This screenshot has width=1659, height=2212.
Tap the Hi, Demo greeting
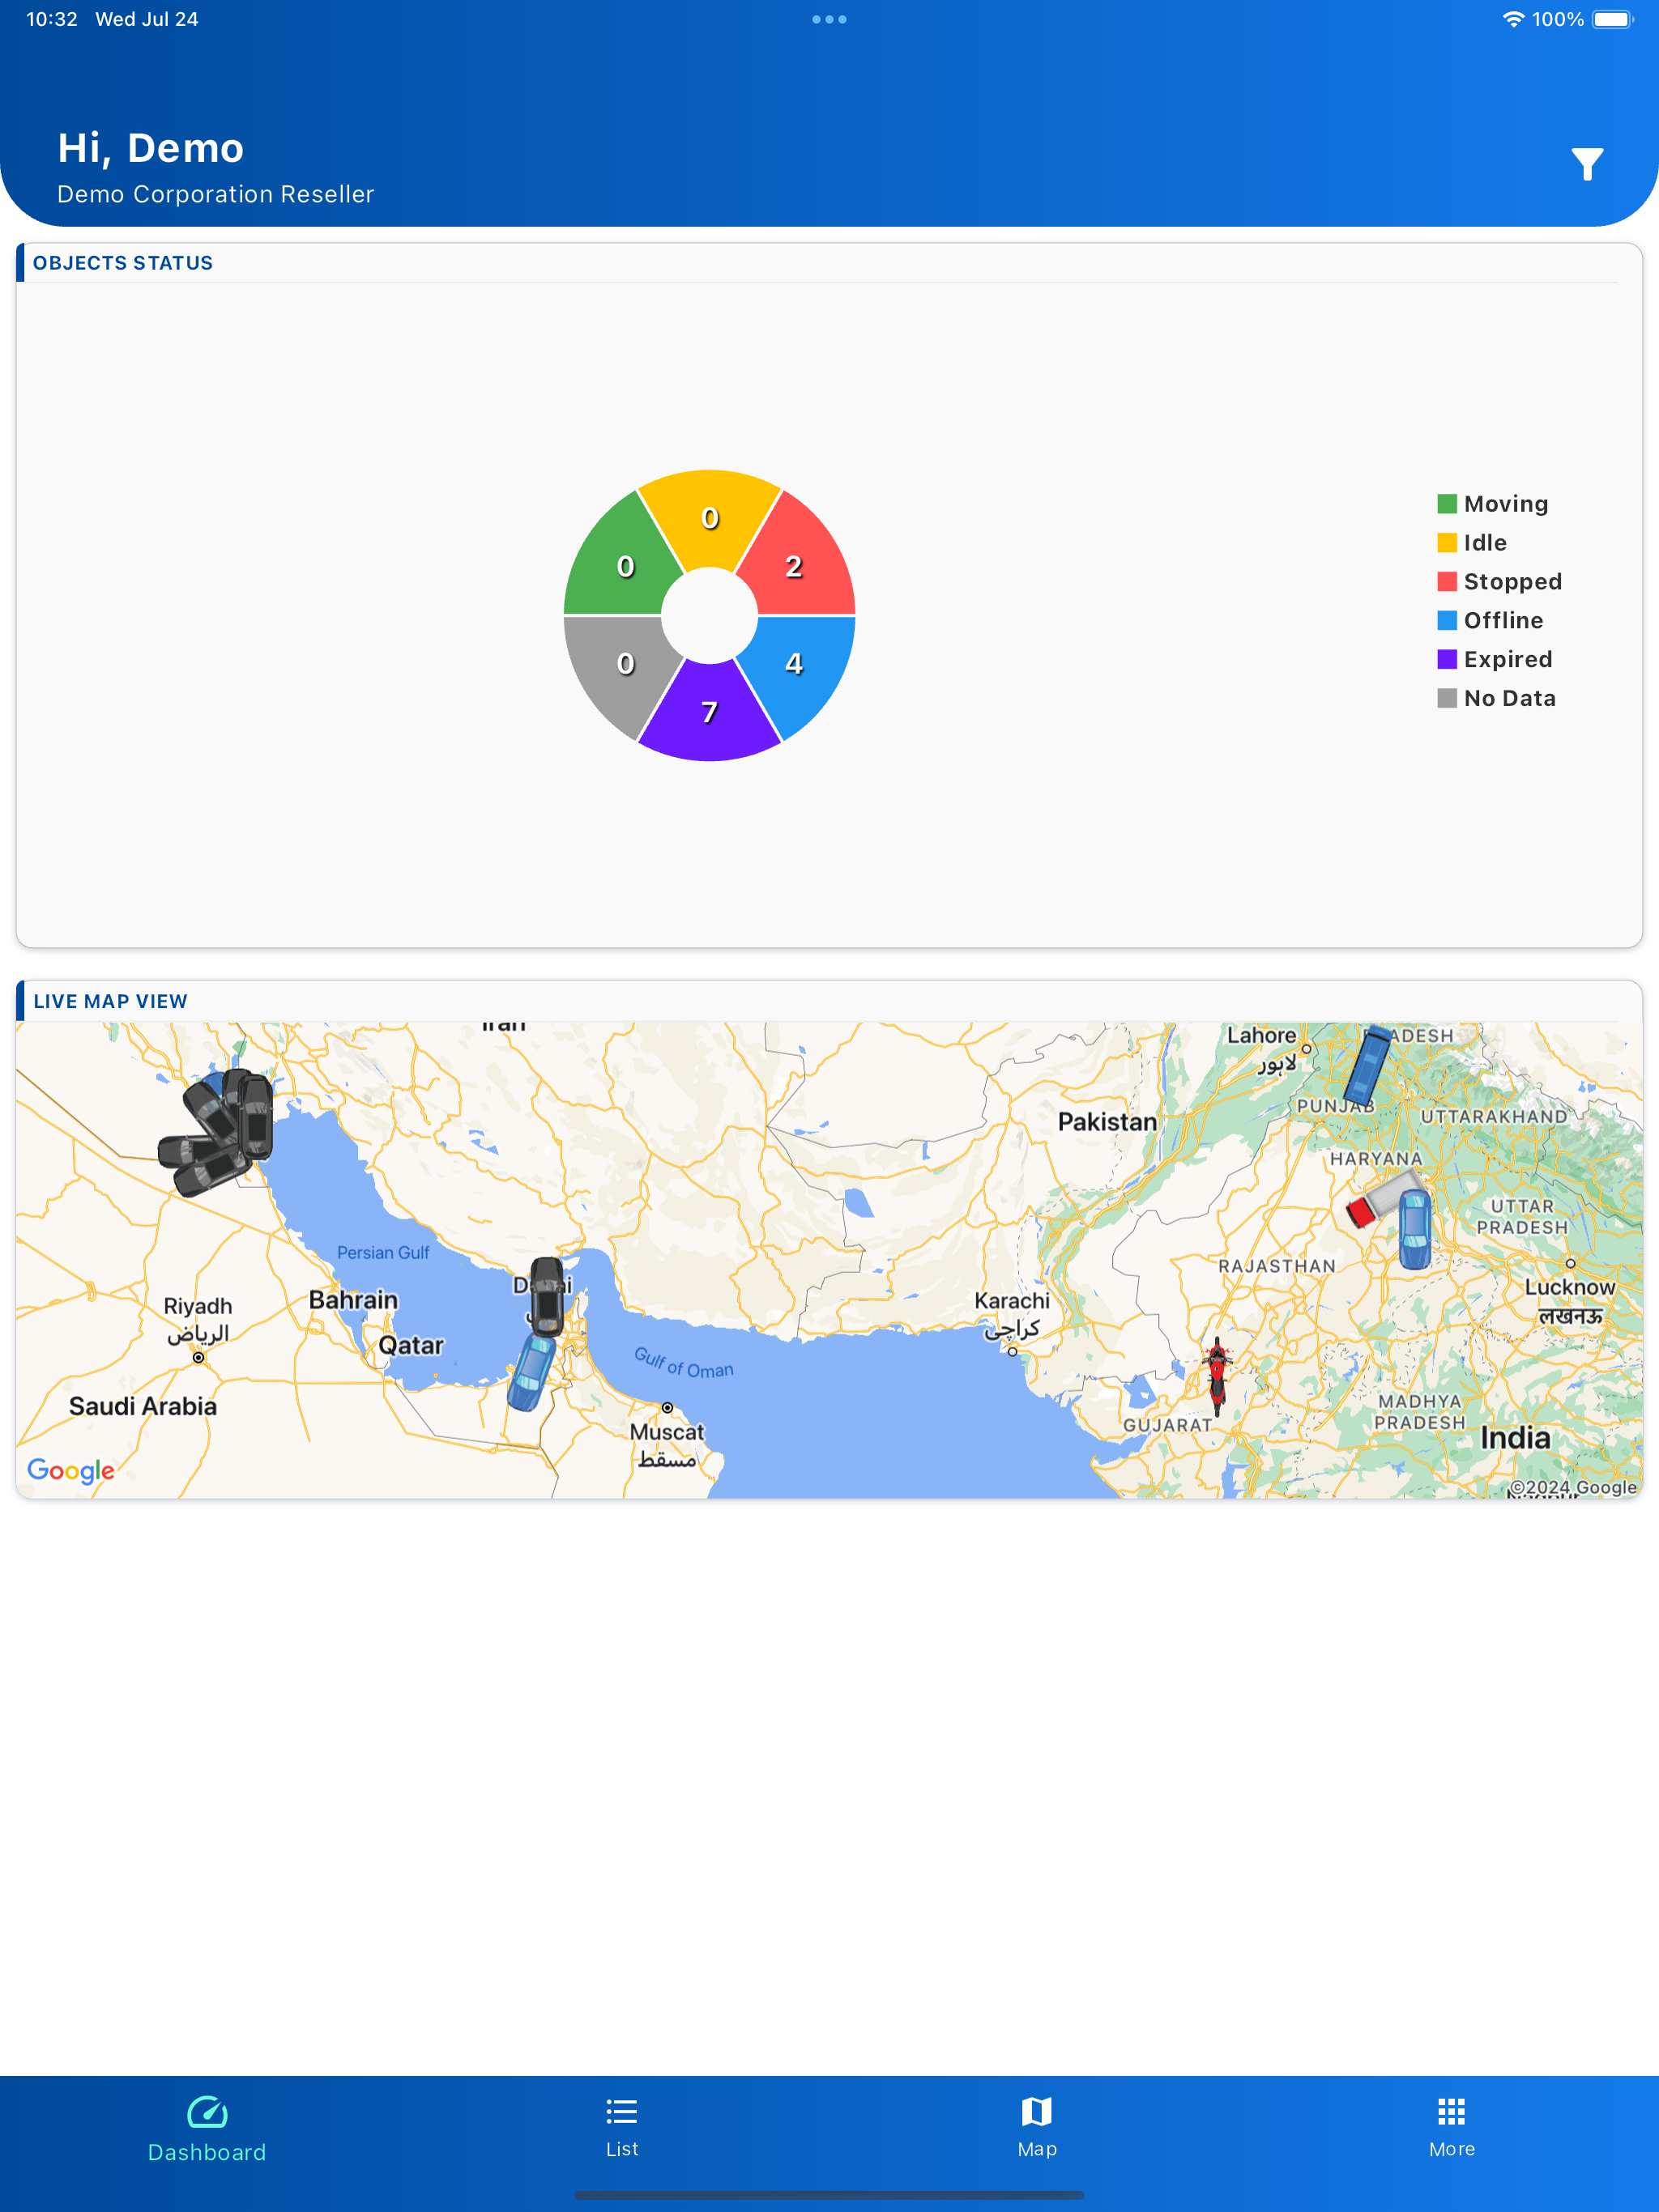coord(151,148)
